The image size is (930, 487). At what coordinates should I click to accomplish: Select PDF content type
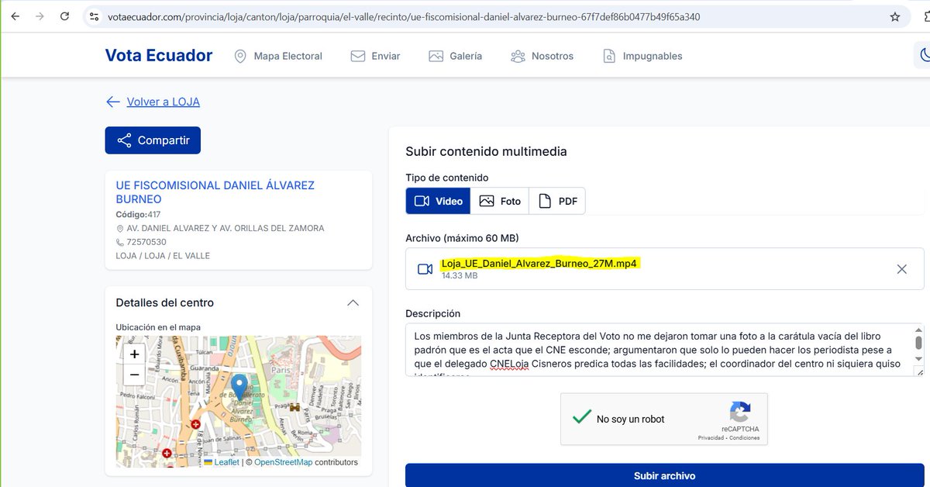coord(557,201)
